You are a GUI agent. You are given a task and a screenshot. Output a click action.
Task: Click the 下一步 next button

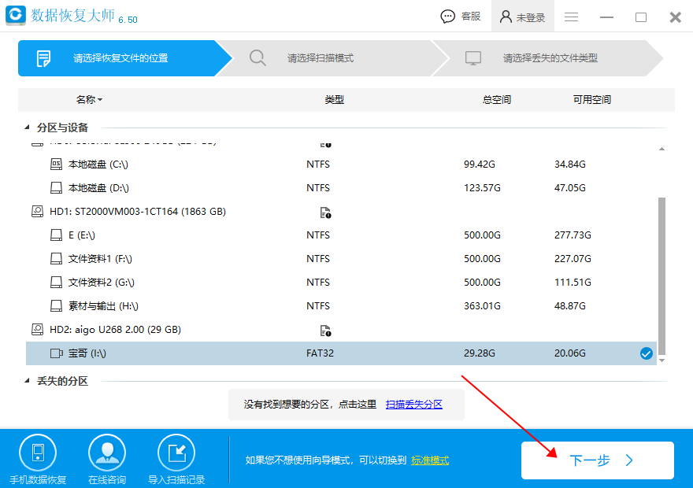[x=597, y=460]
